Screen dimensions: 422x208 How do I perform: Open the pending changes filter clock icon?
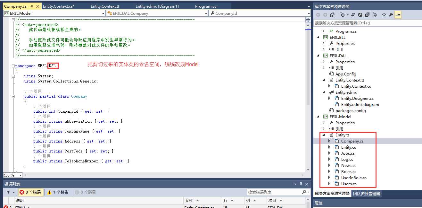(343, 15)
